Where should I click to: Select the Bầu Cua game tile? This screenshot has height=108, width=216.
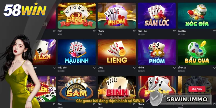coord(197,52)
